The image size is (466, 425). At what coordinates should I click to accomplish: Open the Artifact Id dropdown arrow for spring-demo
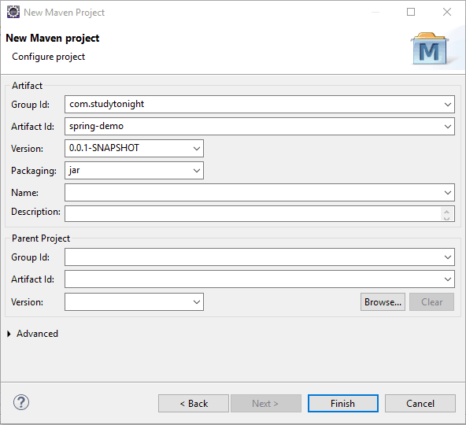(x=448, y=126)
